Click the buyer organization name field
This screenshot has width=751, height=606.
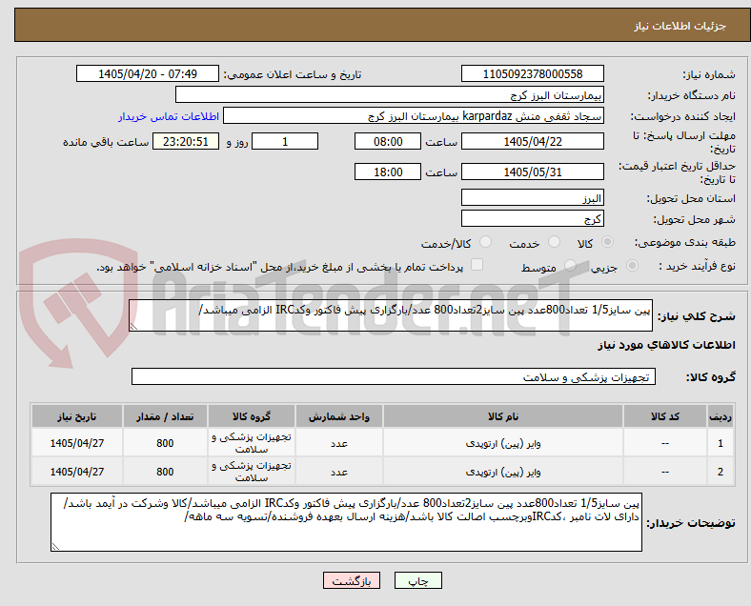pos(390,94)
